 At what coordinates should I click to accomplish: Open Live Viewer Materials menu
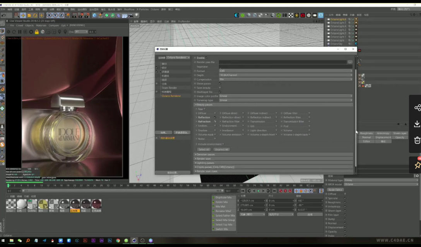41,25
